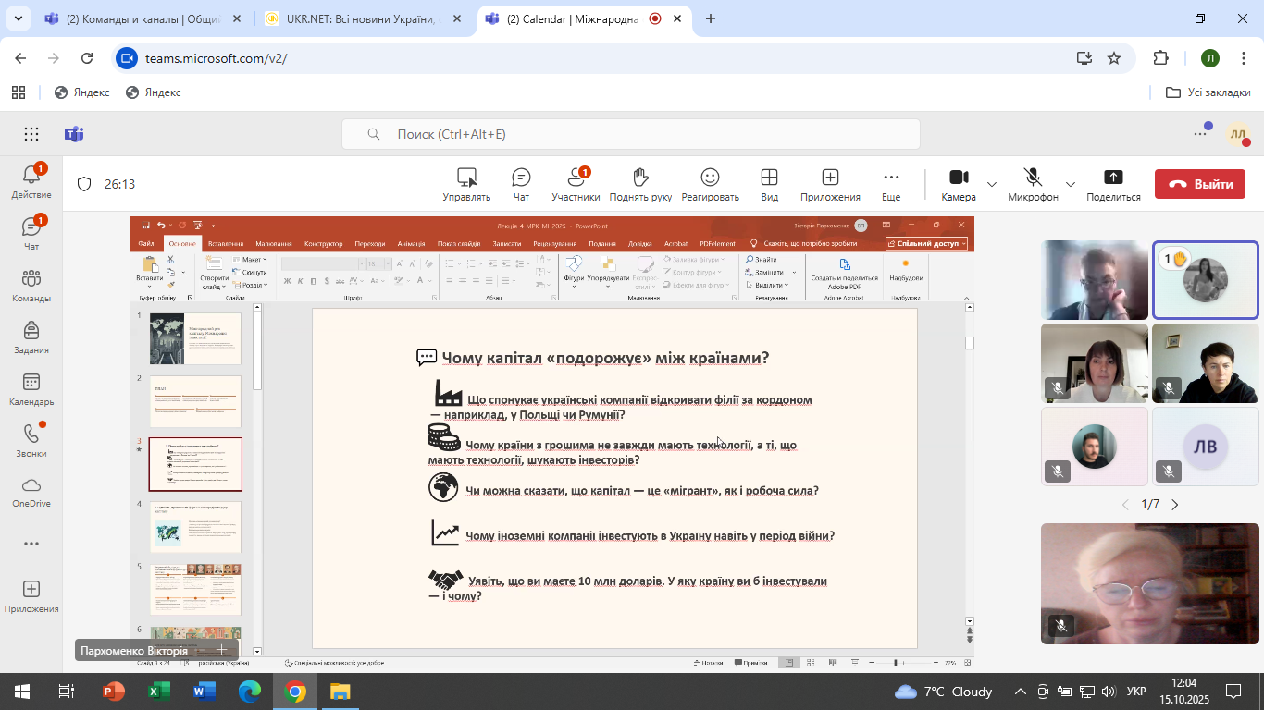The width and height of the screenshot is (1264, 710).
Task: Share screen using Поделиться
Action: 1113,183
